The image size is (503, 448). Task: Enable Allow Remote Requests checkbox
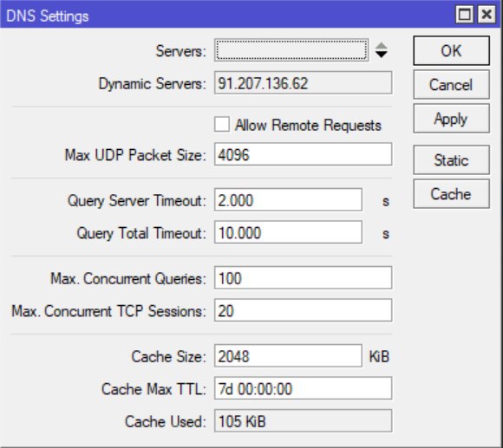[x=222, y=124]
